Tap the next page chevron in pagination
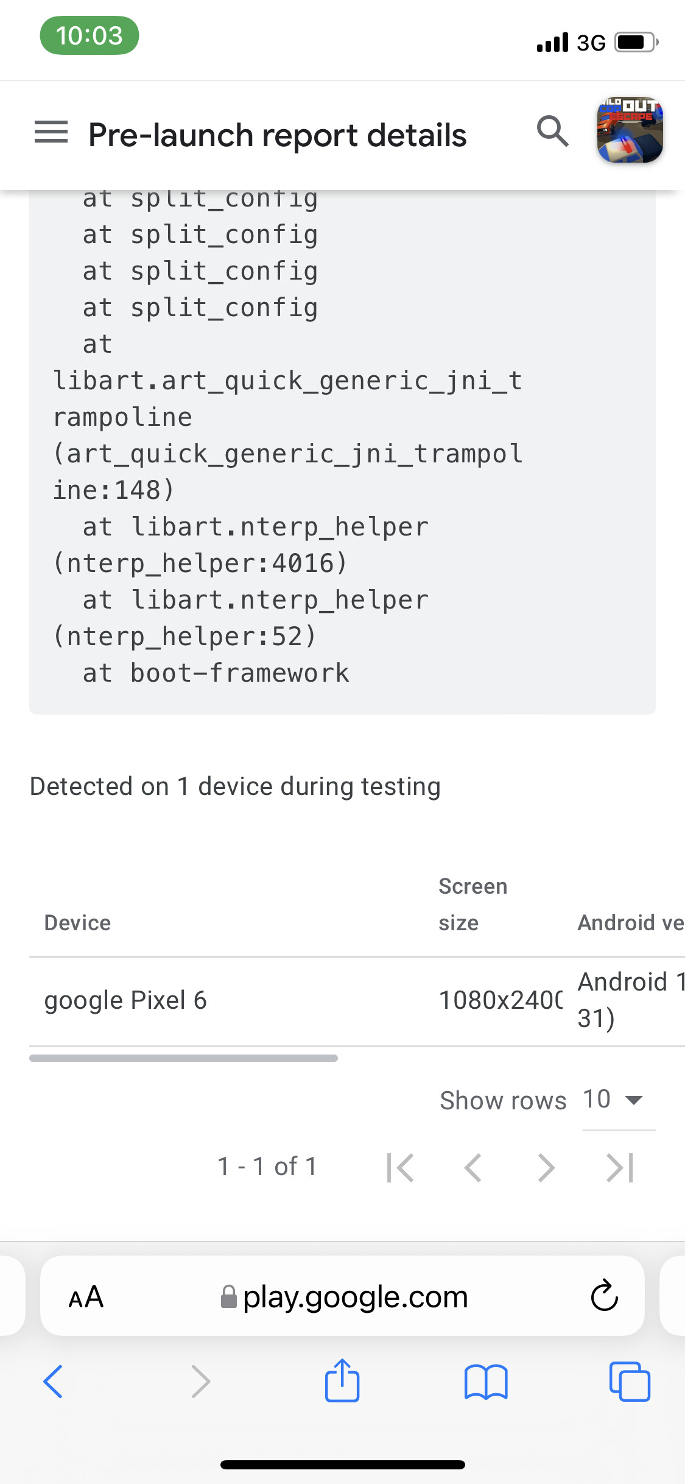685x1484 pixels. pos(546,1167)
